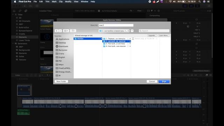Select Credits titles category
The image size is (224, 126).
coord(22,34)
